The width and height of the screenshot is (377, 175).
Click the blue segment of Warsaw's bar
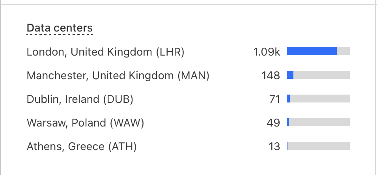[288, 122]
